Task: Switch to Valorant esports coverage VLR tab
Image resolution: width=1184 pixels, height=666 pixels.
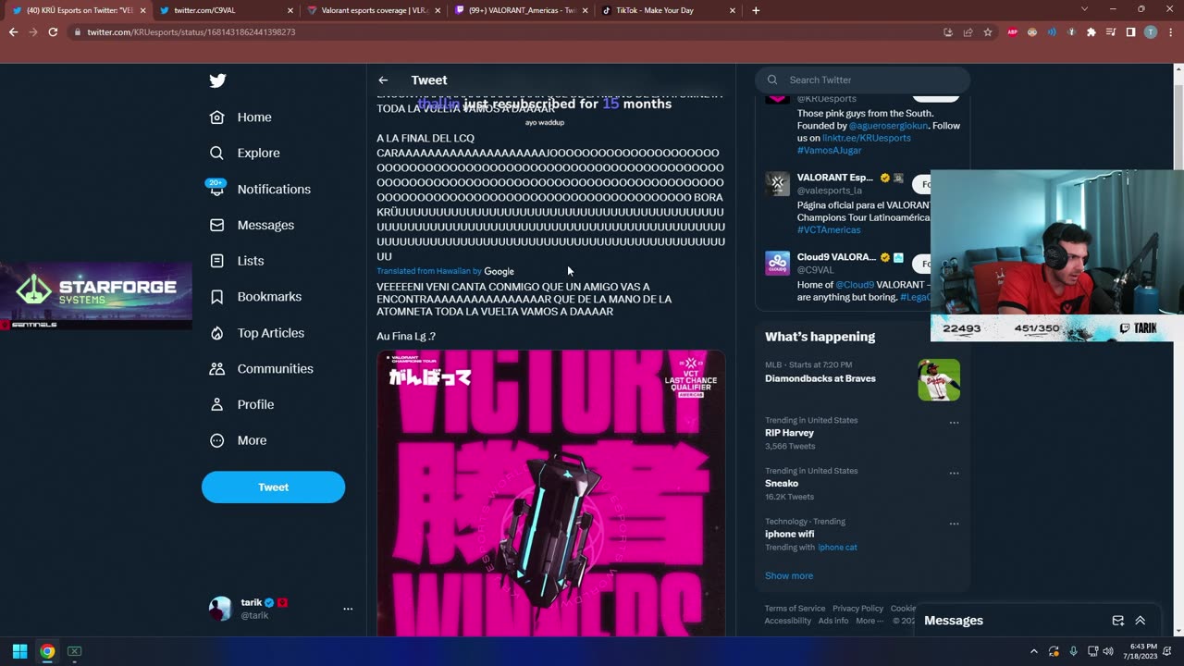Action: coord(374,10)
